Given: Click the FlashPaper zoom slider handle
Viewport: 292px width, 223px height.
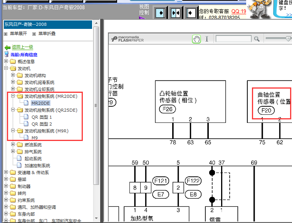Looking at the screenshot, I should pos(288,39).
